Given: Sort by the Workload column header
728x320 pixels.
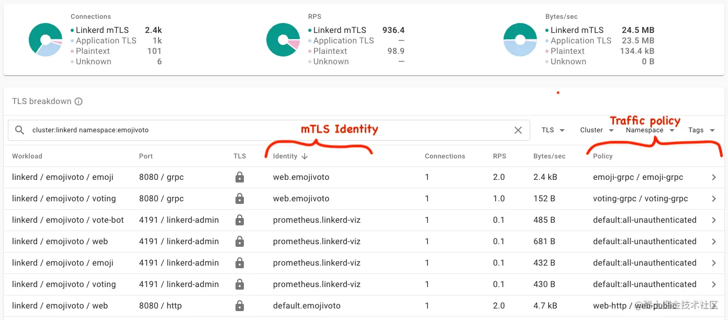Looking at the screenshot, I should click(x=27, y=156).
